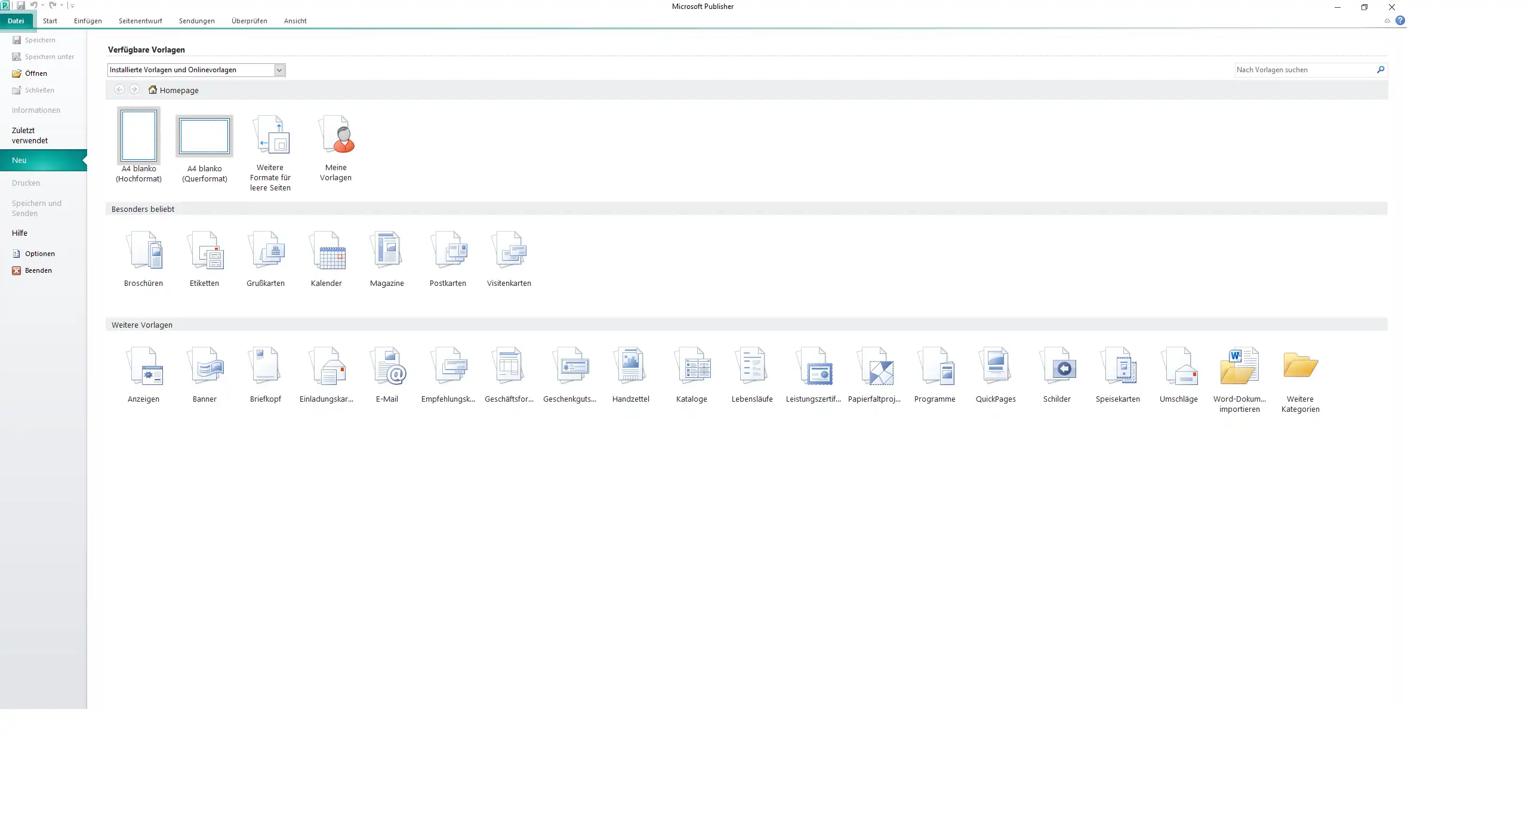Open the Meine Vorlagen icon
Screen dimensions: 1528x829
336,135
